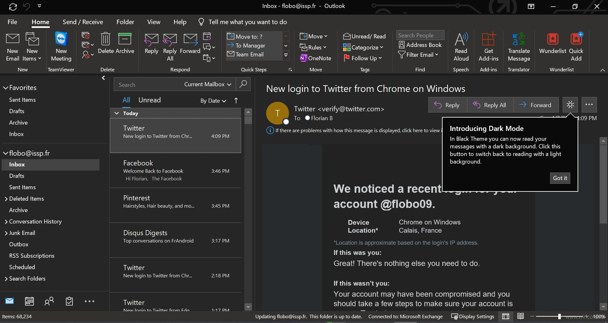Expand the Deleted Items folder
The image size is (608, 323).
[x=6, y=199]
